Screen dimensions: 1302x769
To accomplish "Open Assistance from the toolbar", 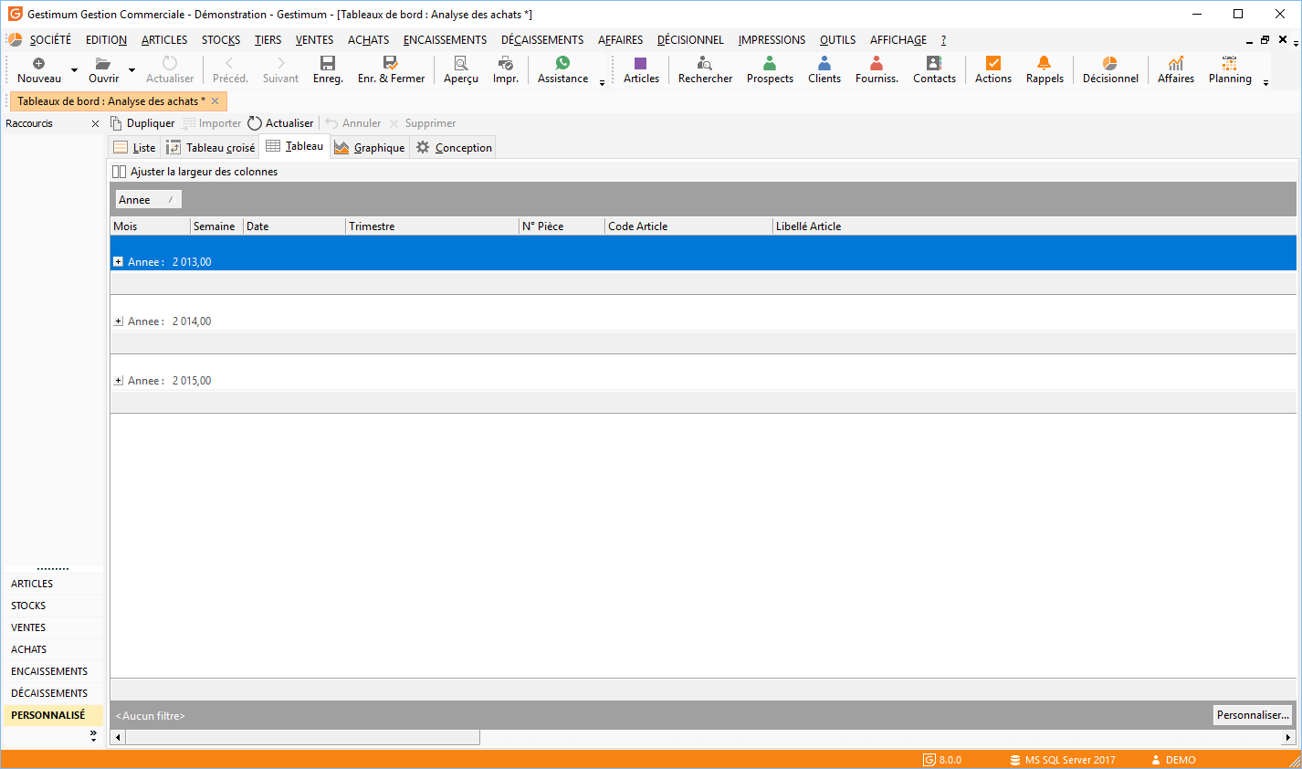I will [x=562, y=69].
